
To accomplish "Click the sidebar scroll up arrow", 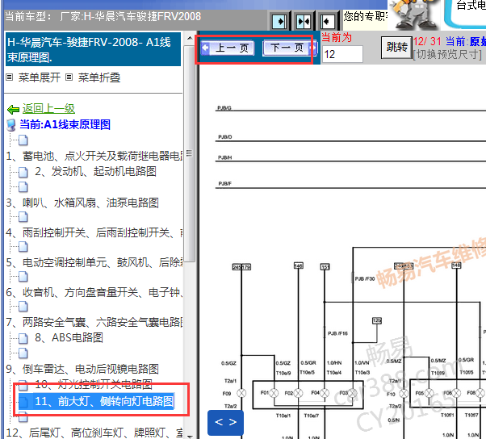I will [190, 39].
